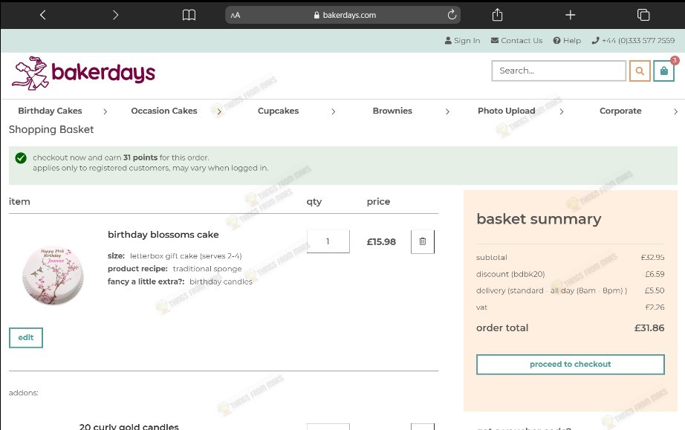
Task: Go forward with the Safari forward arrow
Action: [x=115, y=15]
